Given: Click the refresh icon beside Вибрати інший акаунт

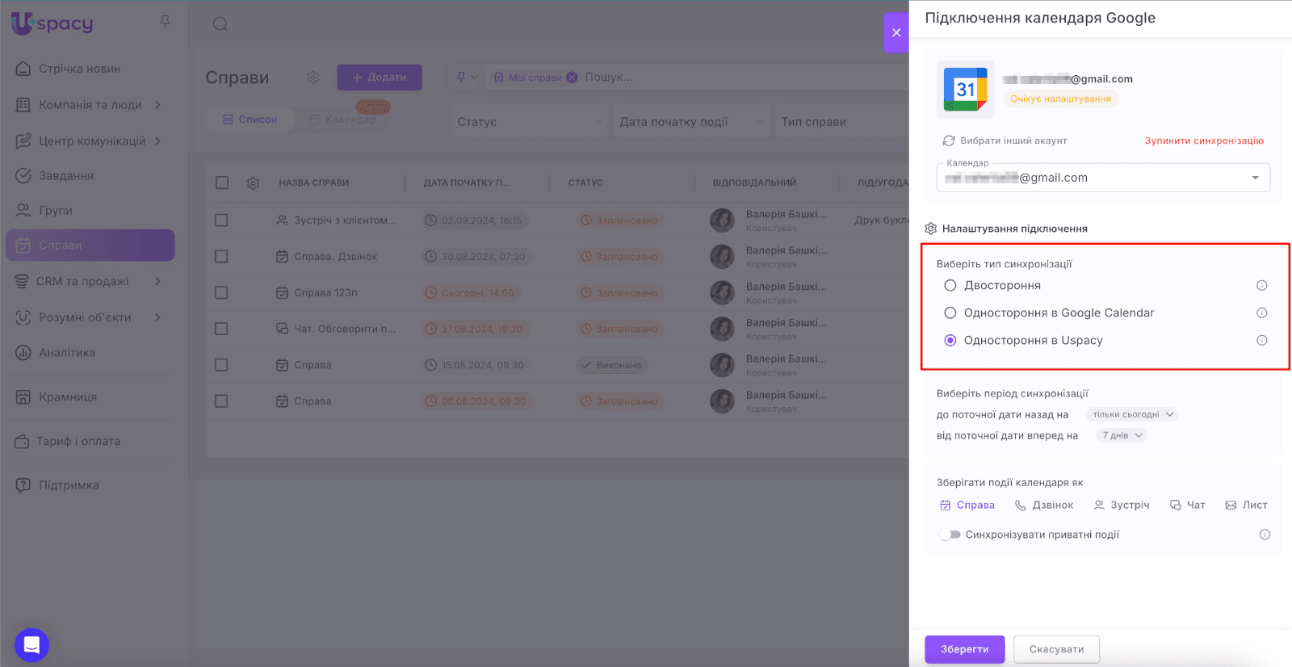Looking at the screenshot, I should tap(949, 141).
